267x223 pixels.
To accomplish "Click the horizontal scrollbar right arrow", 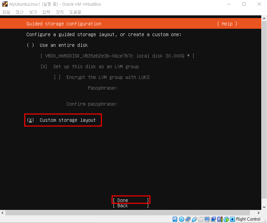I will pos(259,213).
